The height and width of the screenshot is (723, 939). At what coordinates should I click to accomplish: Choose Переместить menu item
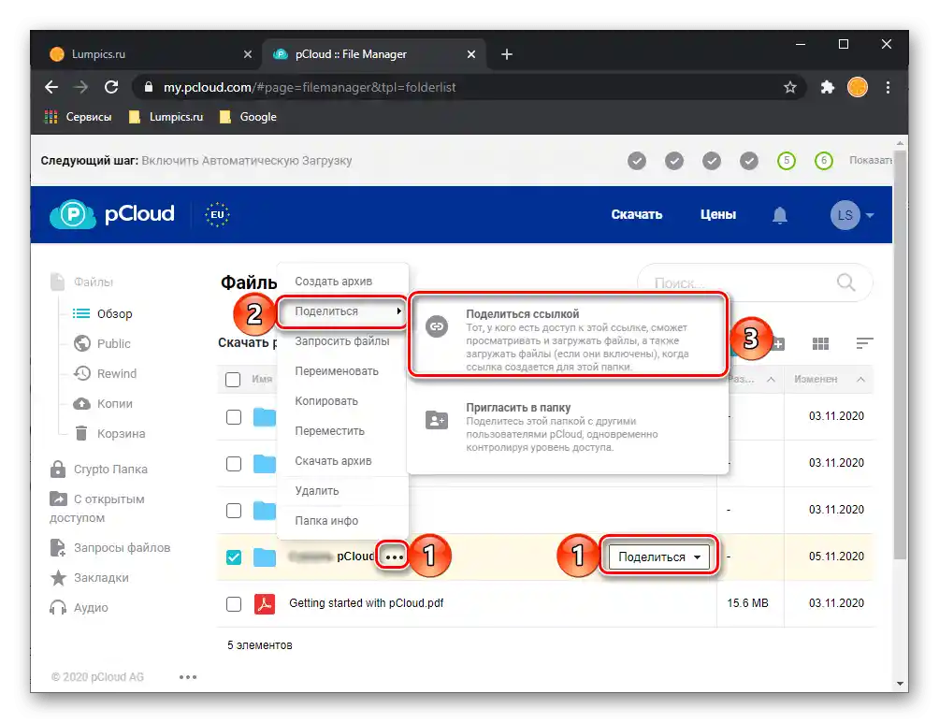(342, 431)
